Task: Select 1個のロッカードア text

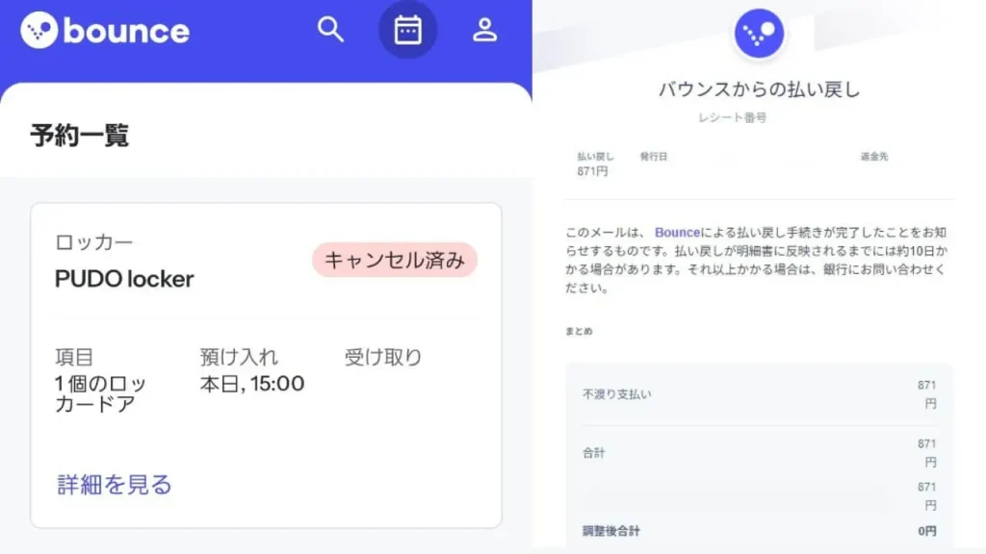Action: (x=100, y=393)
